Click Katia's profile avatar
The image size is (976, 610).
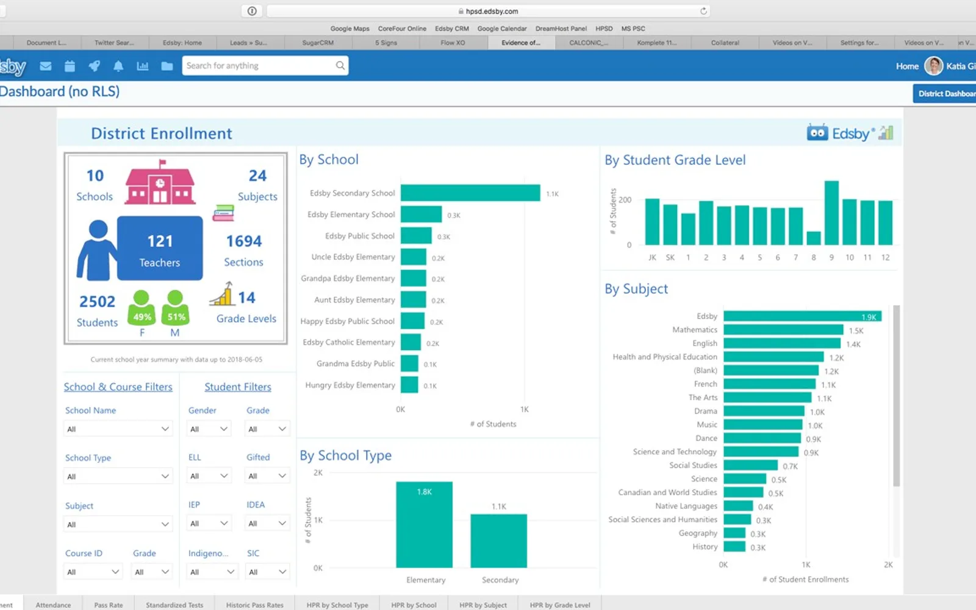933,66
